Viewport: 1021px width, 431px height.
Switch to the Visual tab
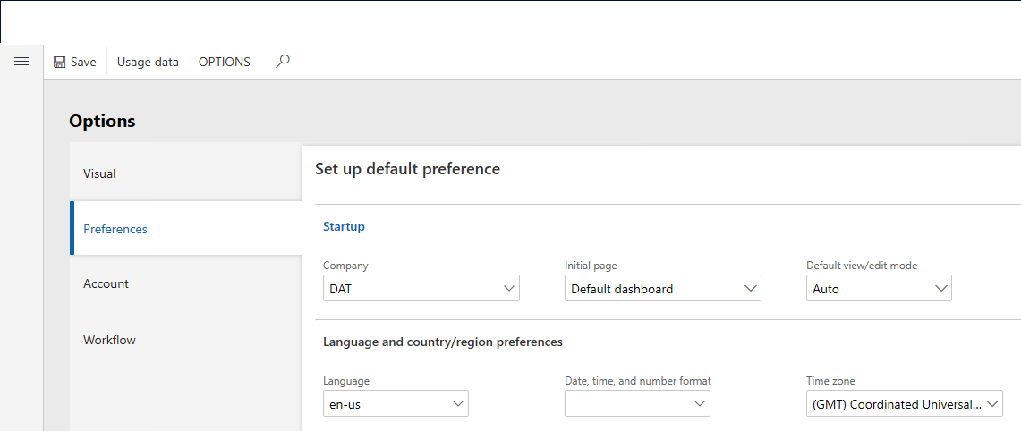(x=186, y=173)
